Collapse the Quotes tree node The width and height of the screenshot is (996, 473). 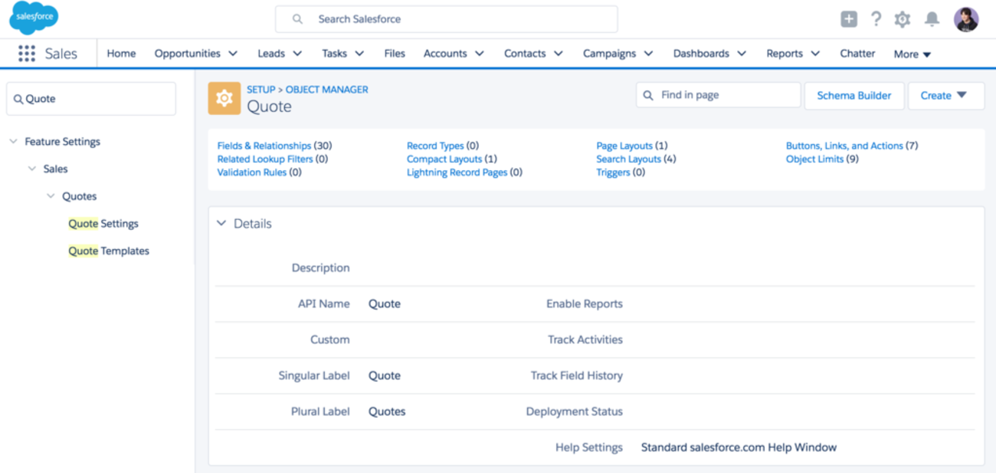(51, 196)
